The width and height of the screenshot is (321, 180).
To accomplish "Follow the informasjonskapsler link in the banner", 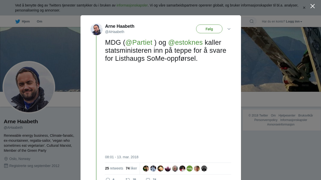I will point(132,5).
